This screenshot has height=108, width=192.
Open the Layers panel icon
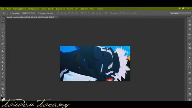pos(190,100)
